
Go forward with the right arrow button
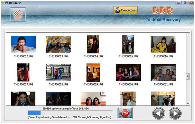175,113
